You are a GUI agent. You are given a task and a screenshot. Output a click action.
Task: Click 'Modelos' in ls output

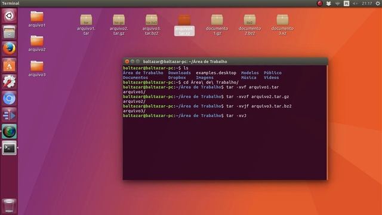coord(249,73)
